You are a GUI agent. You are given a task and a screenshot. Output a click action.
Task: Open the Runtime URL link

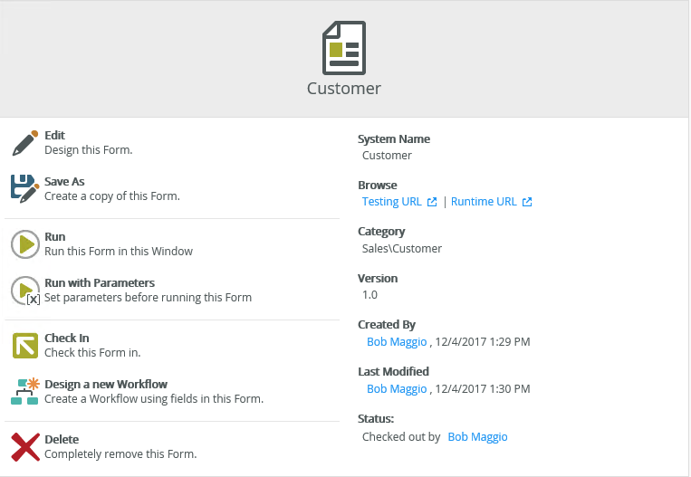pyautogui.click(x=484, y=202)
